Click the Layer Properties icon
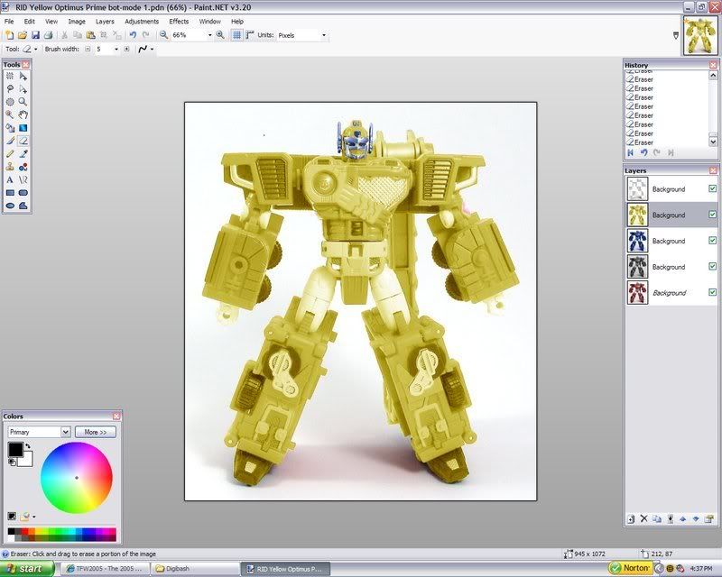Viewport: 722px width, 577px height. pos(709,519)
